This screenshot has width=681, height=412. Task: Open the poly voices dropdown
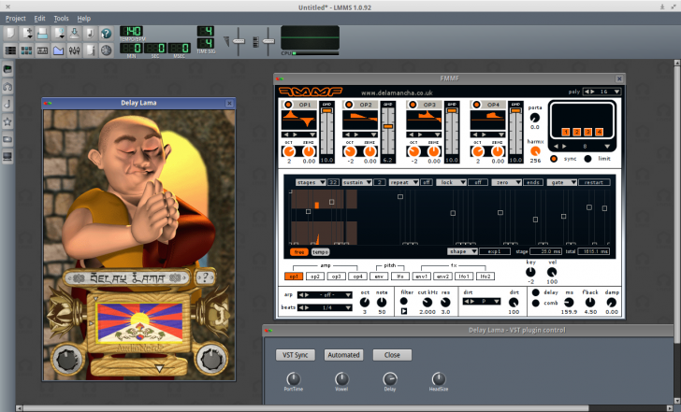(x=601, y=92)
